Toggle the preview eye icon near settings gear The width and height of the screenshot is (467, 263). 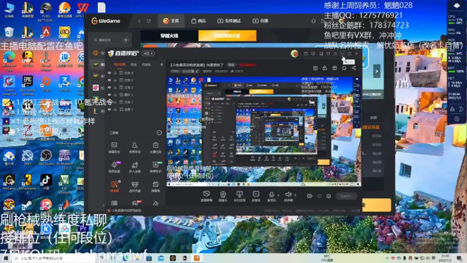pyautogui.click(x=319, y=196)
